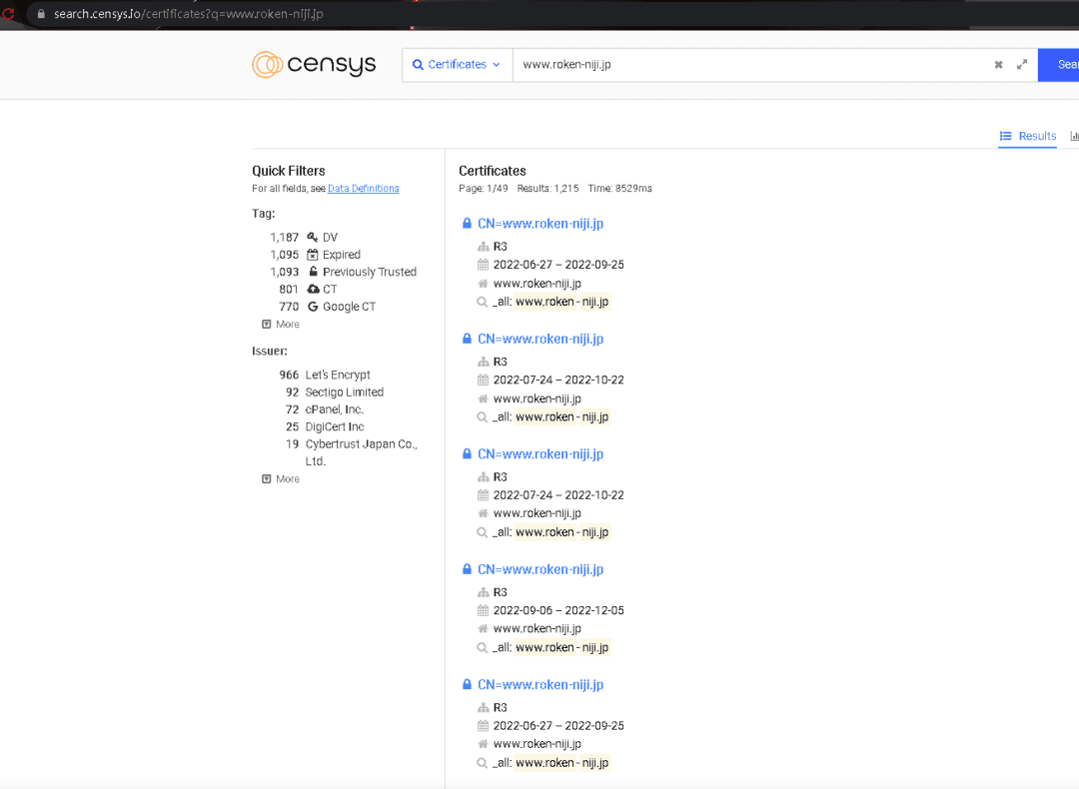Click the page reload icon in the browser
This screenshot has width=1079, height=789.
click(x=8, y=14)
